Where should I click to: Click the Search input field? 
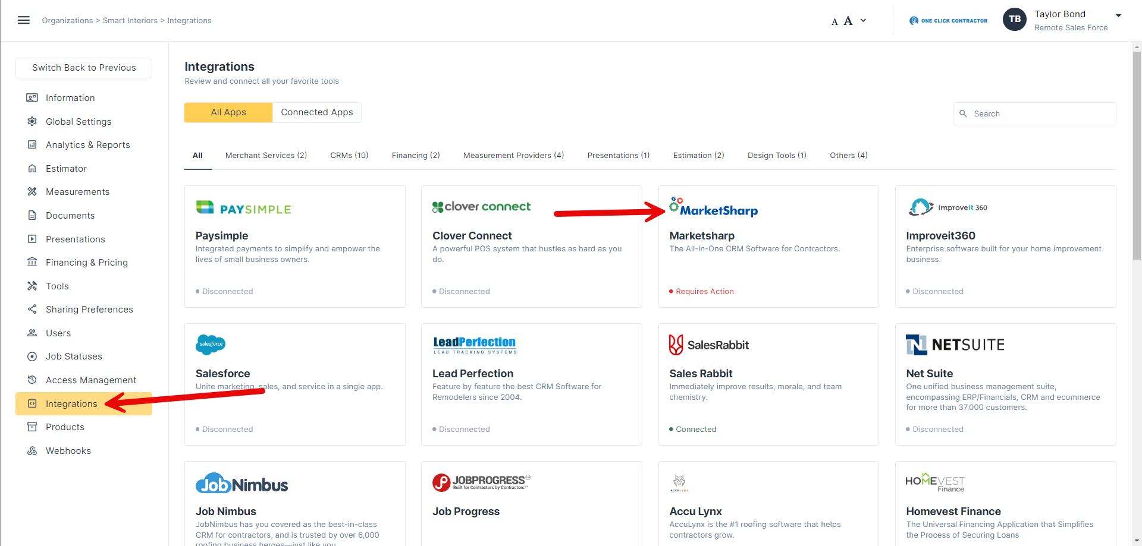(x=1034, y=113)
